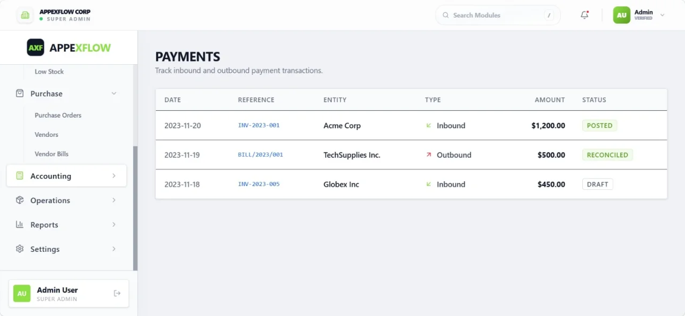685x316 pixels.
Task: Click the Purchase bag icon
Action: tap(20, 93)
